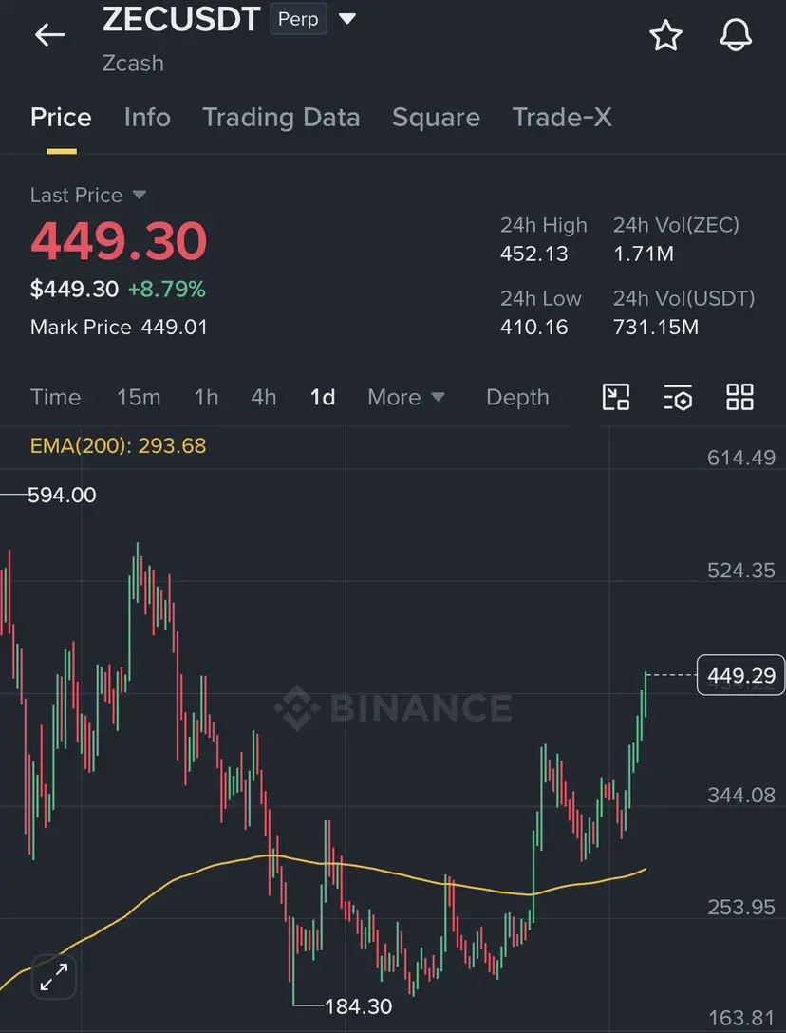
Task: Click the 449.30 last price value
Action: [x=120, y=240]
